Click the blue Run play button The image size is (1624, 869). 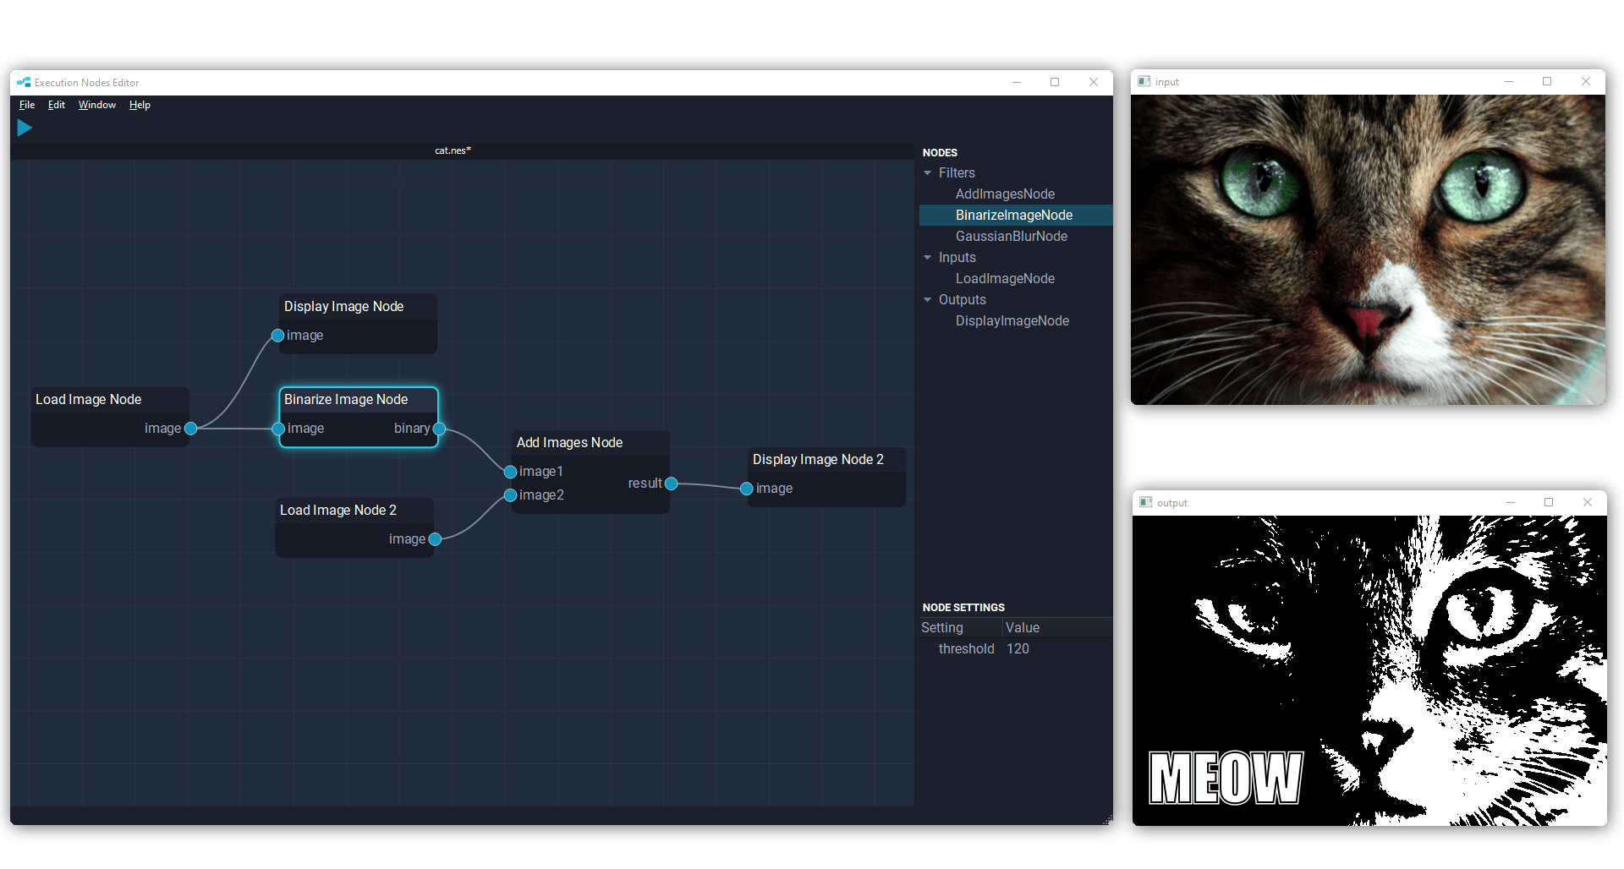click(x=25, y=128)
